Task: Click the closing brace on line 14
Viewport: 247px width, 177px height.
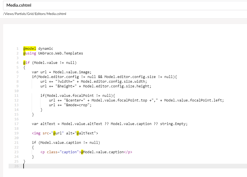Action: tap(41, 110)
